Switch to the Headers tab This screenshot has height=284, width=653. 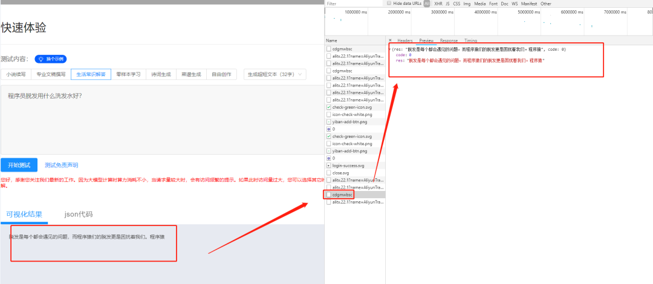tap(404, 40)
